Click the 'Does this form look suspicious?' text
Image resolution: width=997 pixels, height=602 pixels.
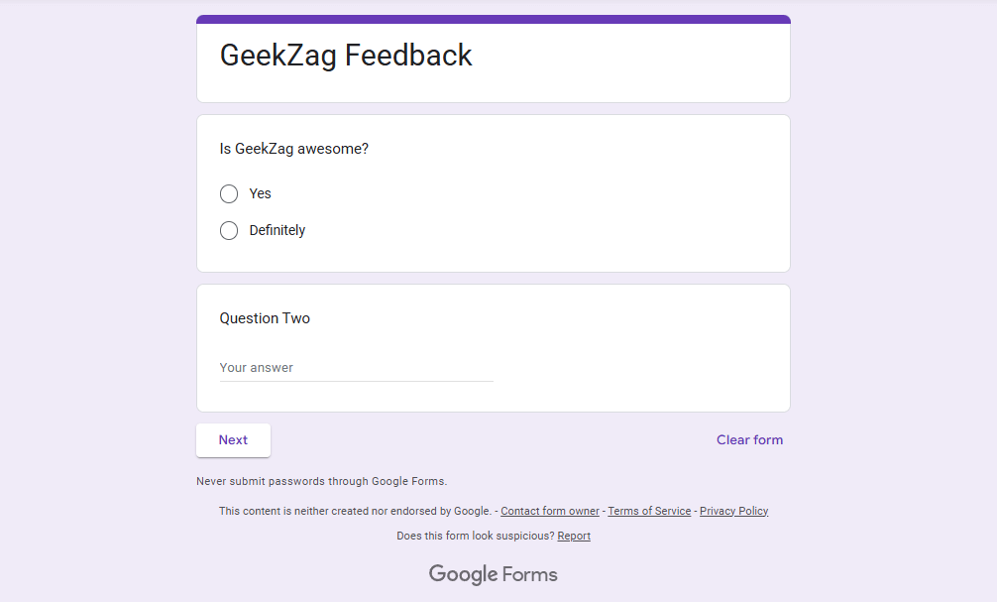pos(475,536)
